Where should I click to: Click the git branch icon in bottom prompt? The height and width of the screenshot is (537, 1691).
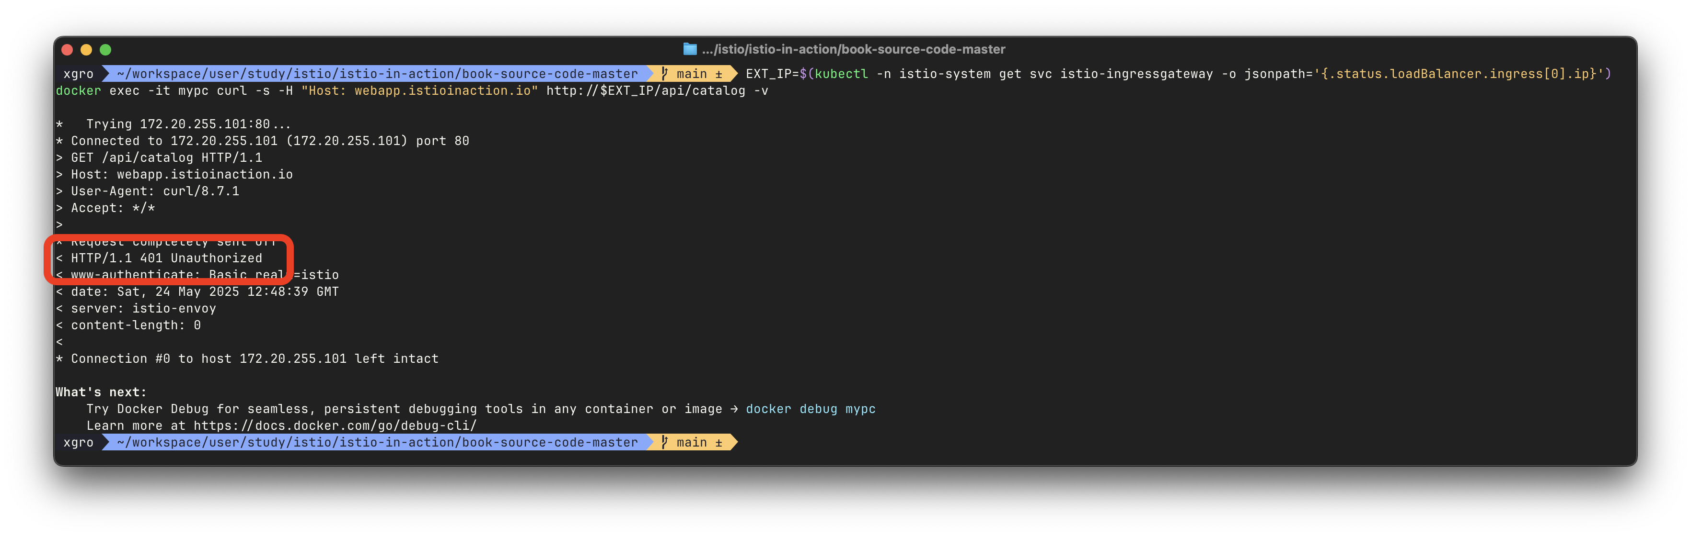pos(664,442)
